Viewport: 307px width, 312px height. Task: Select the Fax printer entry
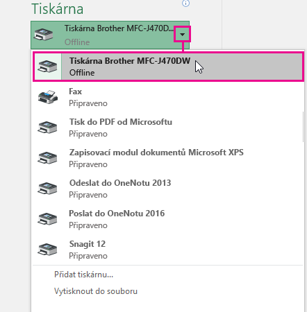167,97
